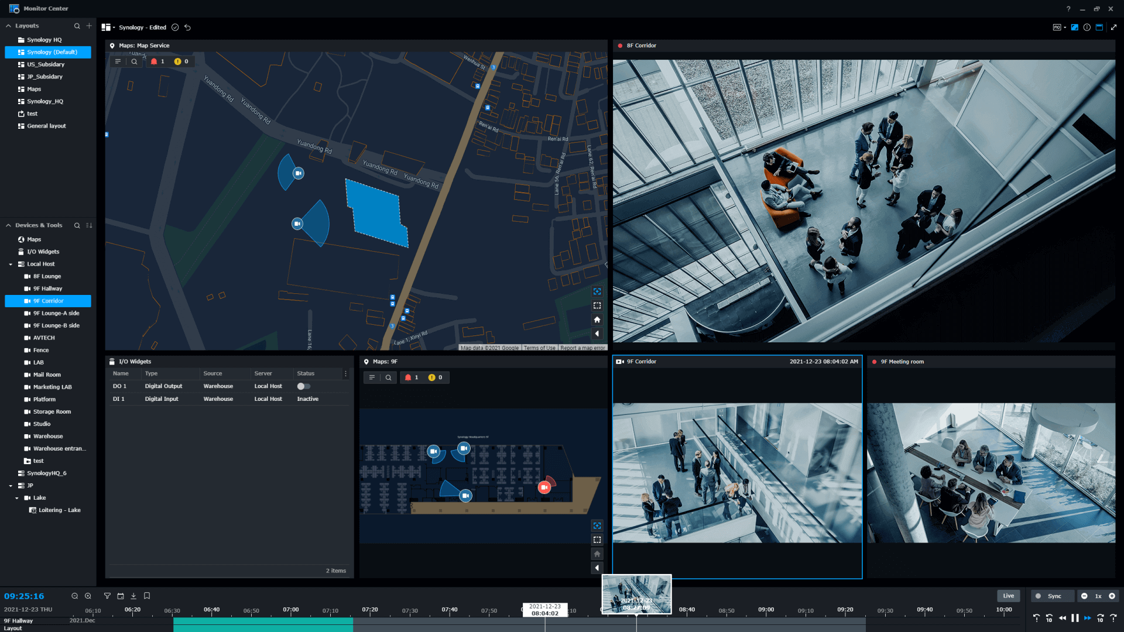This screenshot has height=632, width=1124.
Task: Open the filter options on the timeline toolbar
Action: pos(107,596)
